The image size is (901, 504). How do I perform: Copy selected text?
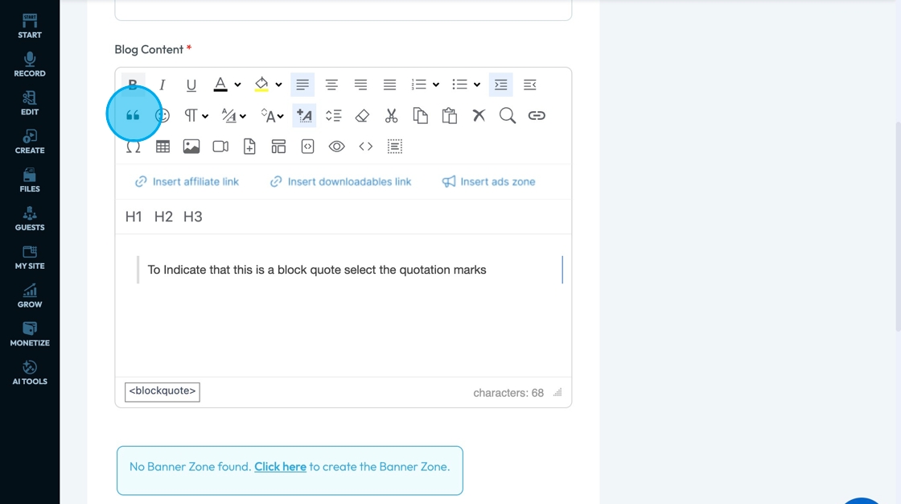point(421,116)
